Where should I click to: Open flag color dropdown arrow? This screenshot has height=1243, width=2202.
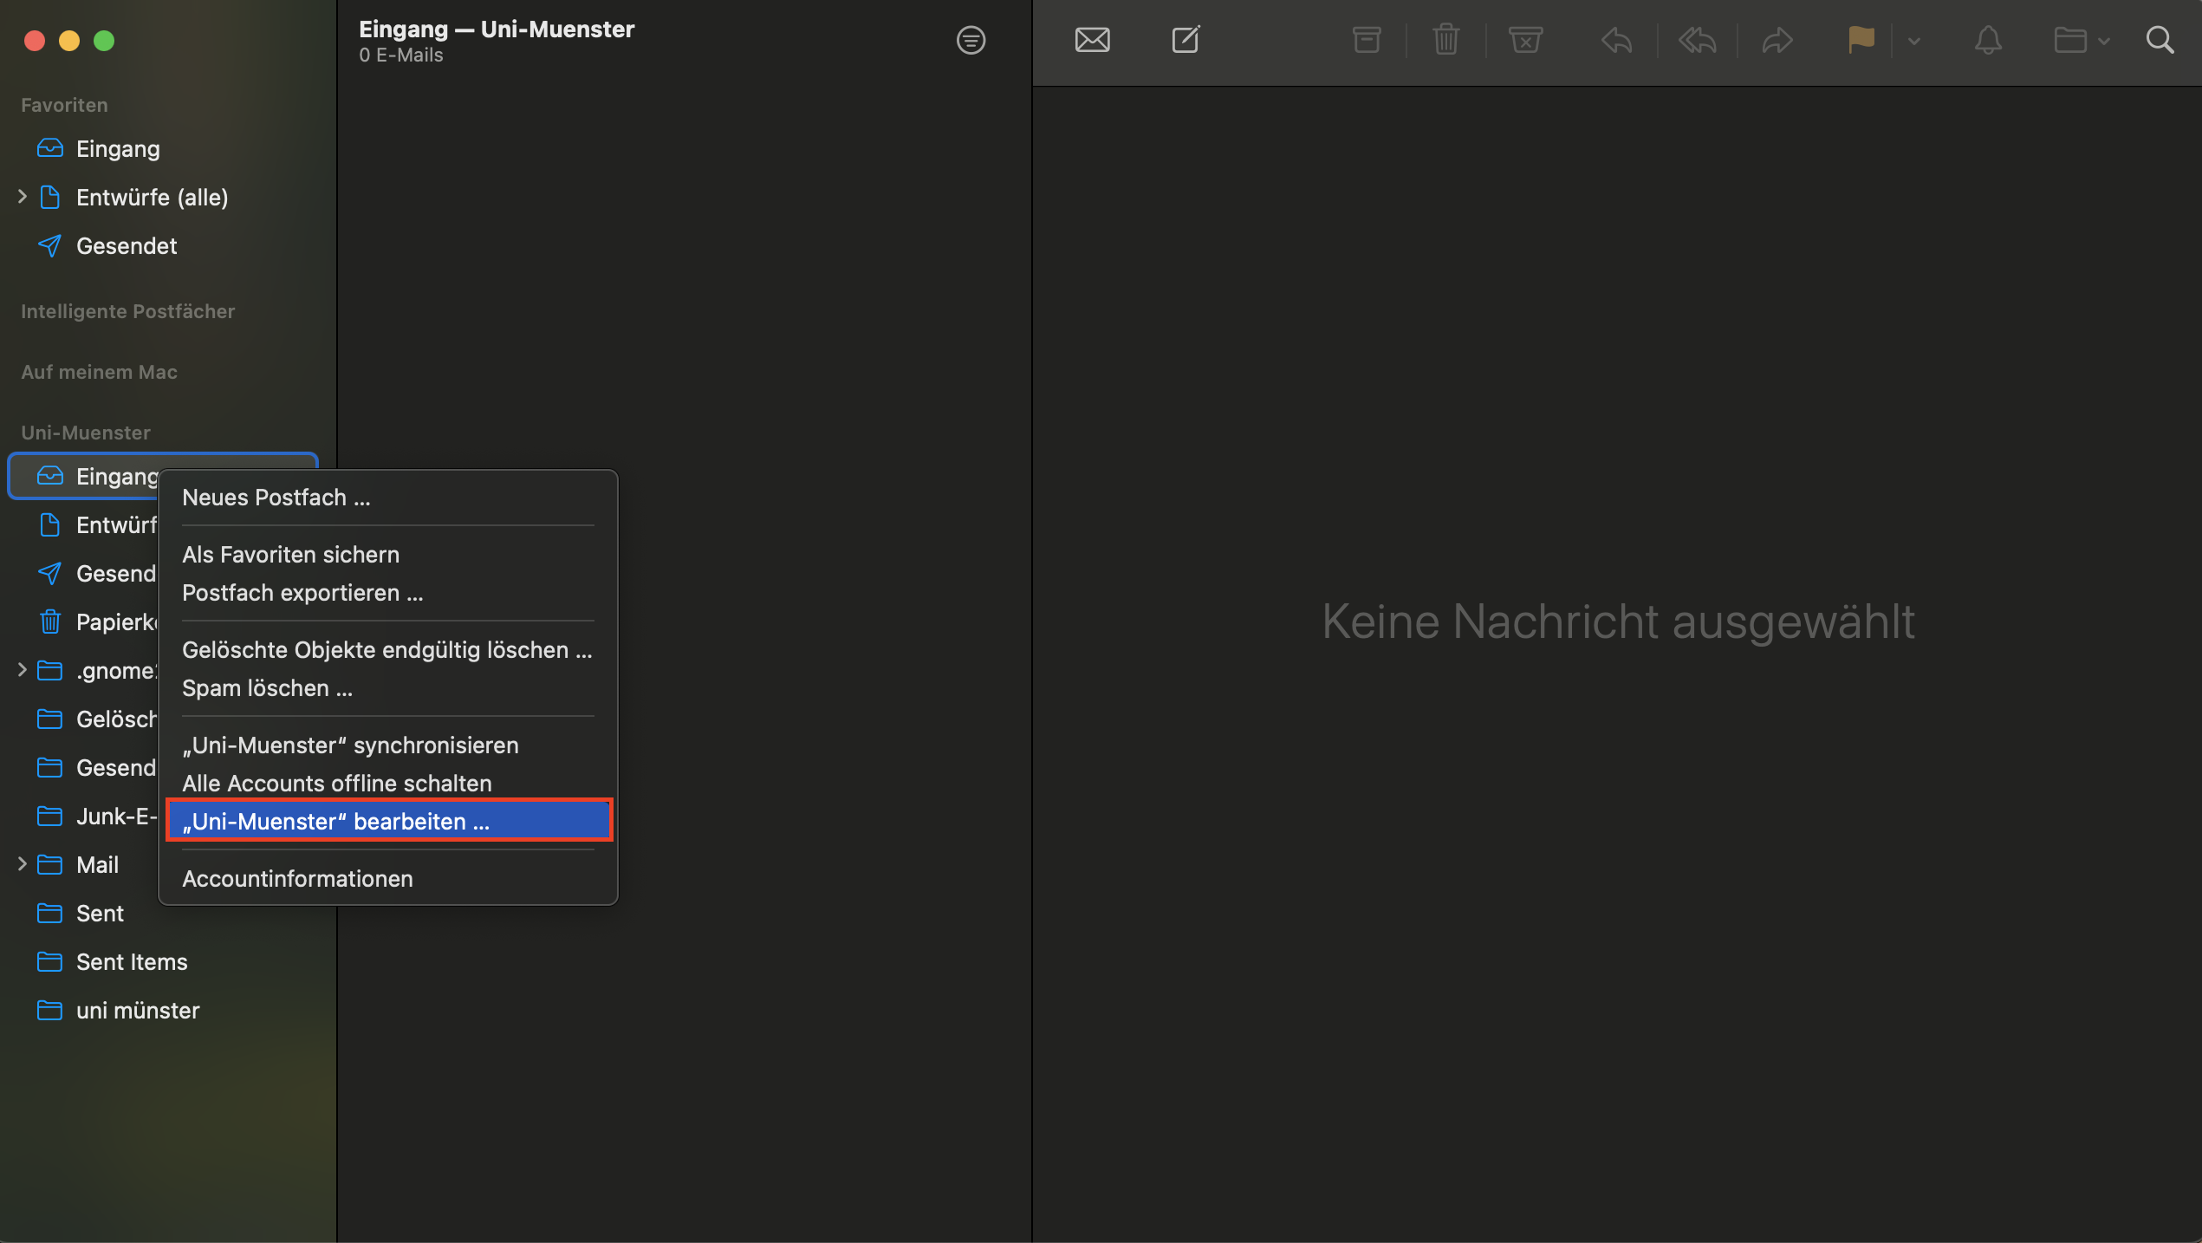point(1914,41)
